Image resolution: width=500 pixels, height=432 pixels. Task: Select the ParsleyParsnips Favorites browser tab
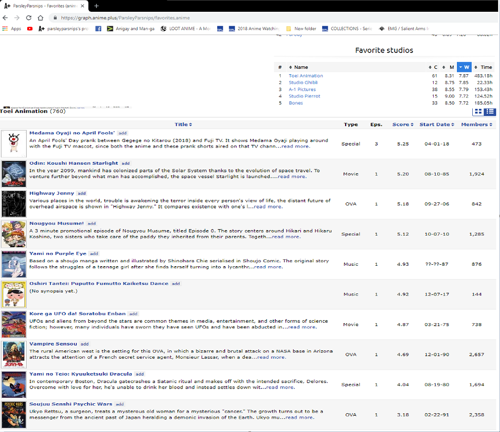45,5
